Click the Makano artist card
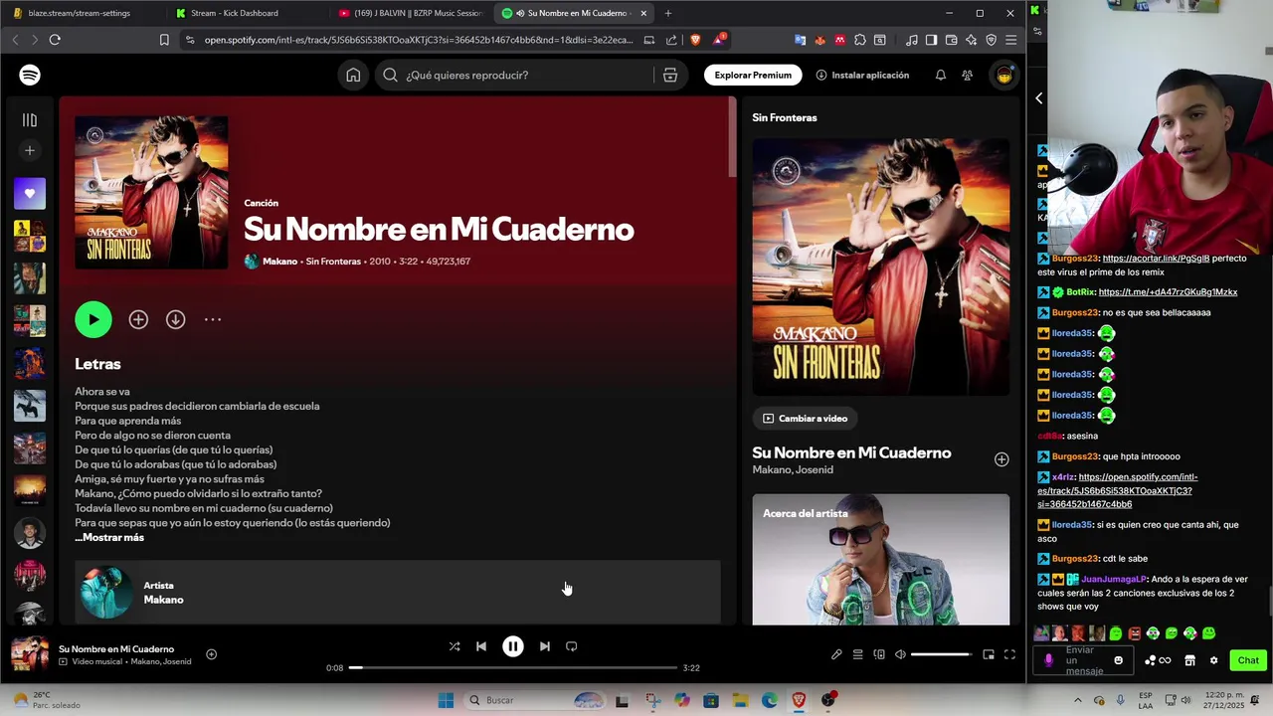This screenshot has height=716, width=1273. (398, 593)
